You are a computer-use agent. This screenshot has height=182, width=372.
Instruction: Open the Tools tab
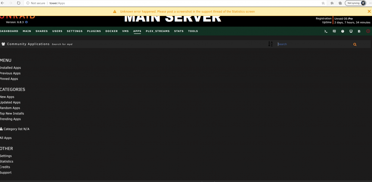pyautogui.click(x=193, y=31)
